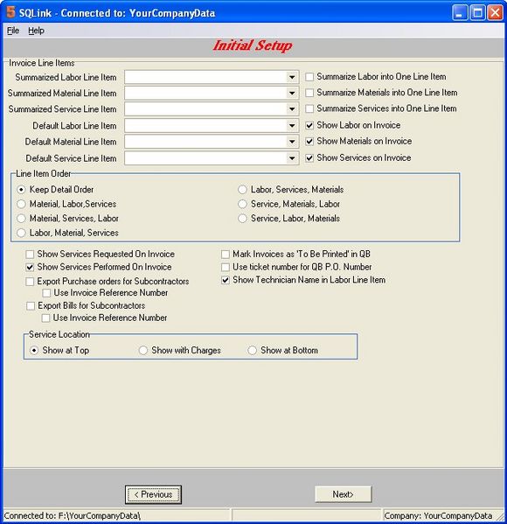Maximize the SQLink window

tap(477, 13)
